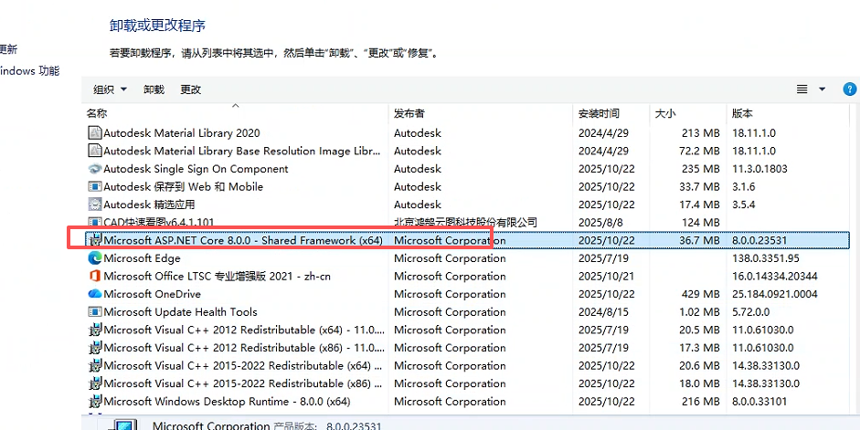Sort by 安装时间 column header
Image resolution: width=860 pixels, height=430 pixels.
point(599,114)
